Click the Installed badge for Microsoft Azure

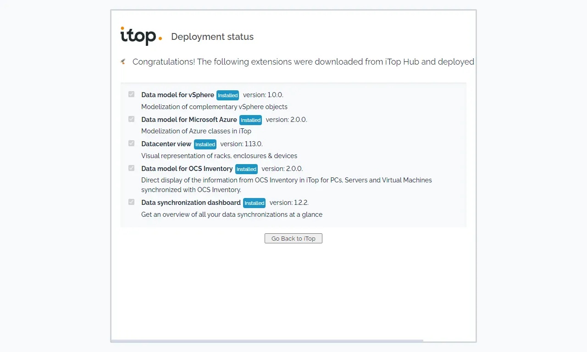point(251,120)
